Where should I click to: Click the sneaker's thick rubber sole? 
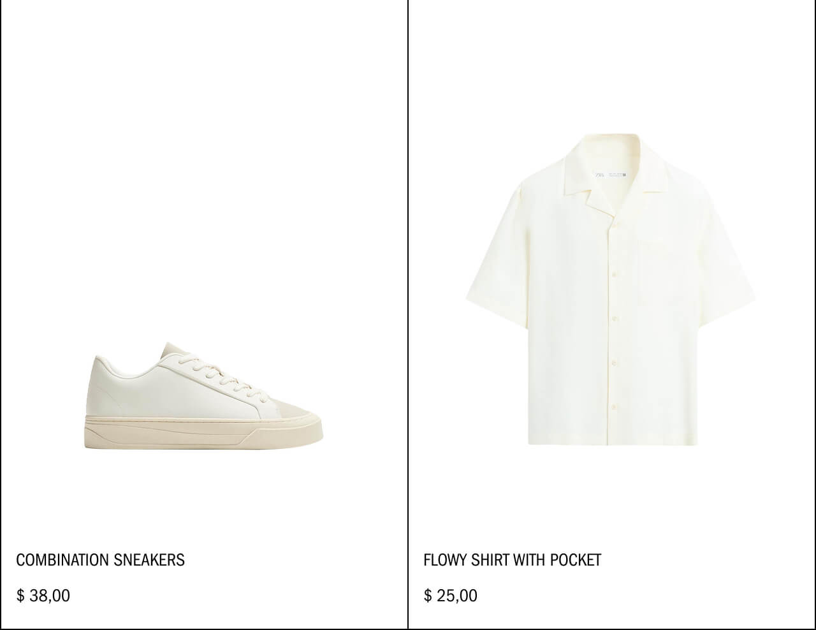tap(203, 432)
